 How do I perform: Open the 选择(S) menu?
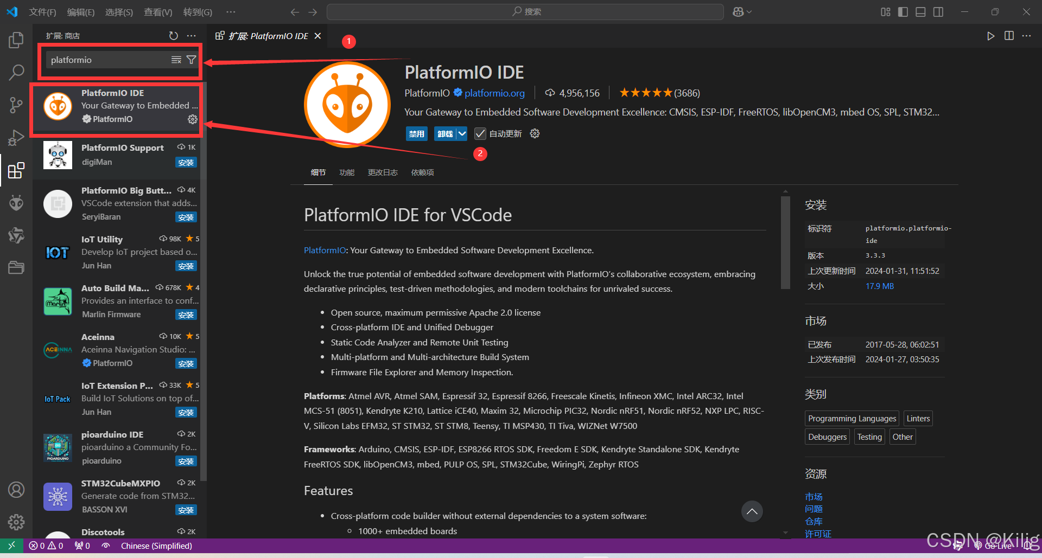[119, 12]
